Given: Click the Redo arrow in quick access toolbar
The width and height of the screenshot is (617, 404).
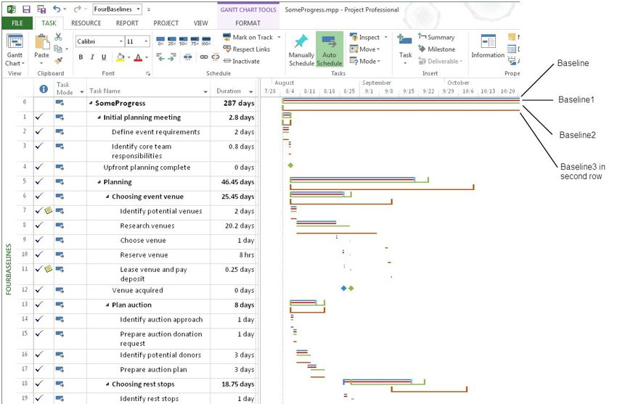Looking at the screenshot, I should click(x=77, y=9).
